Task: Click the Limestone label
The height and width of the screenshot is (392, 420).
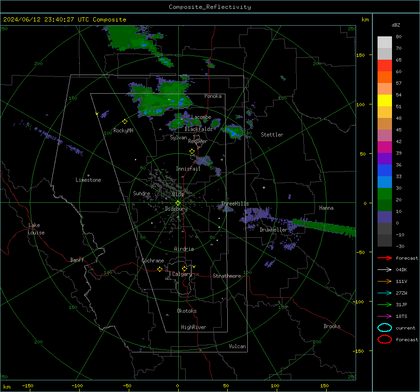Action: [x=88, y=180]
